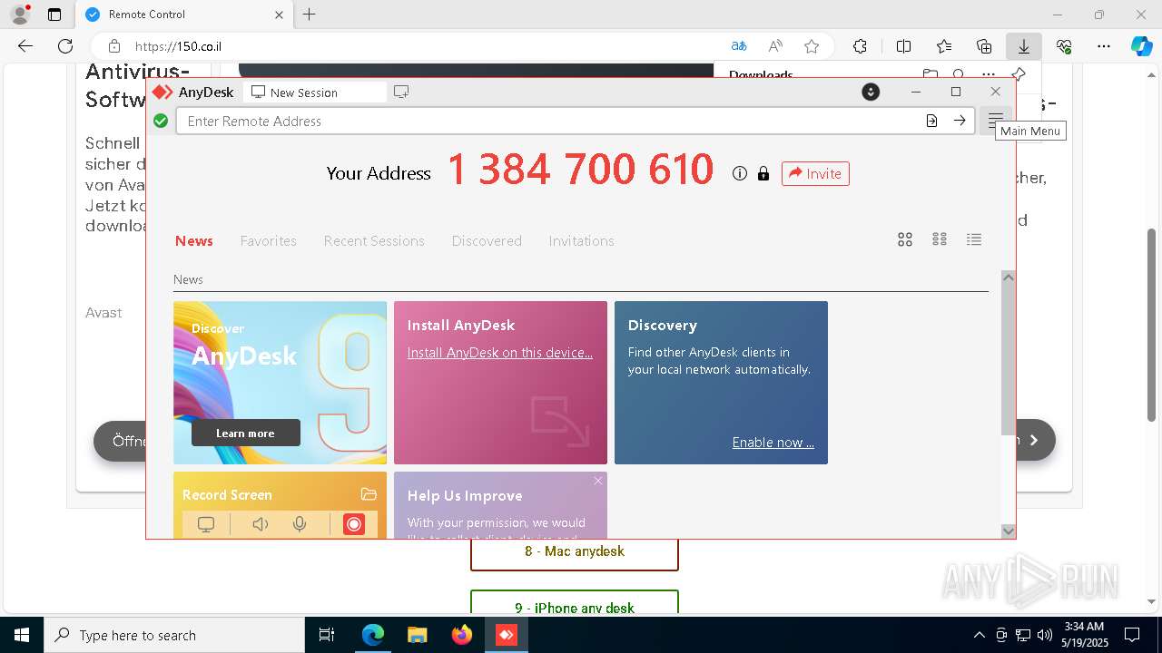Click the Invite button
Screen dimensions: 1162x653
pos(815,173)
